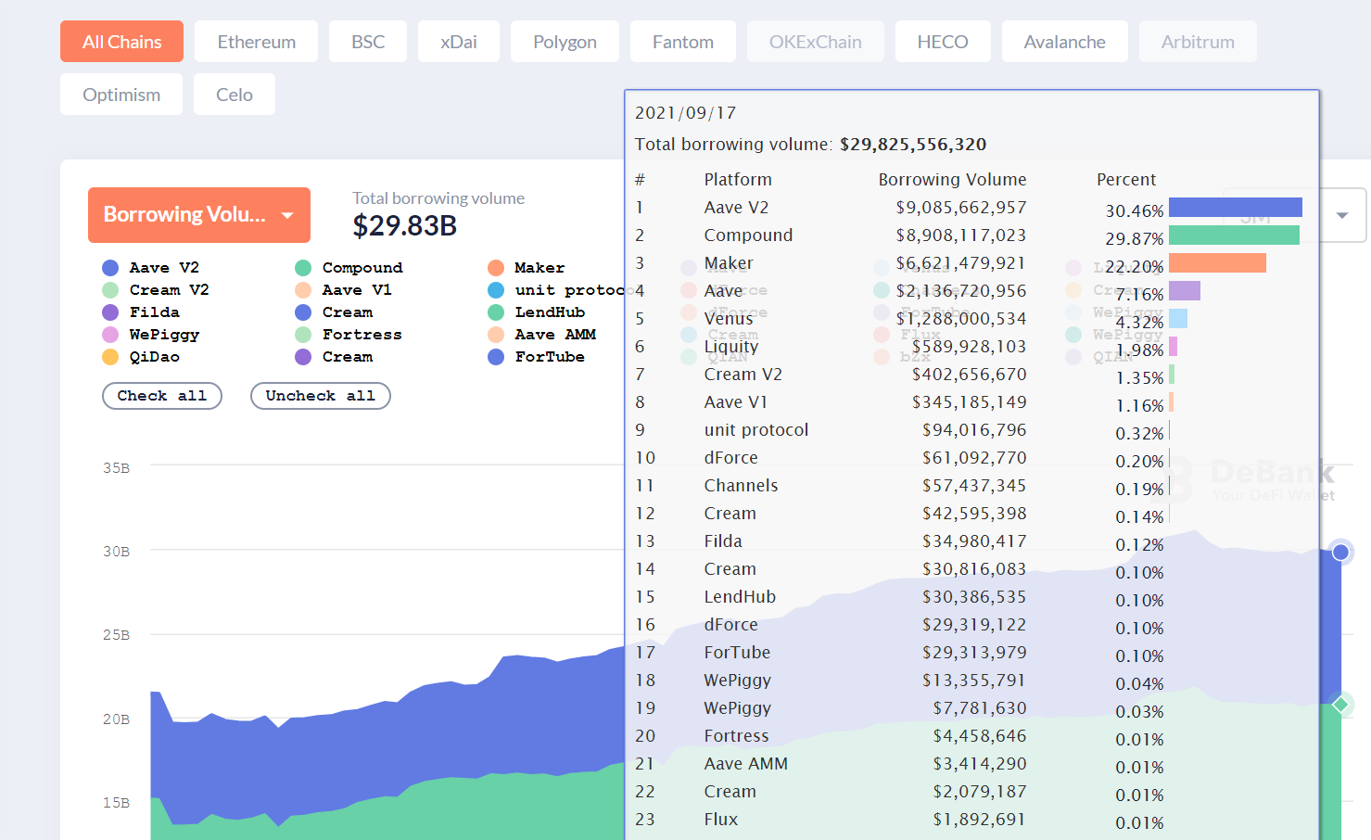Screen dimensions: 1371x840
Task: Expand the time range dropdown arrow
Action: click(1341, 215)
